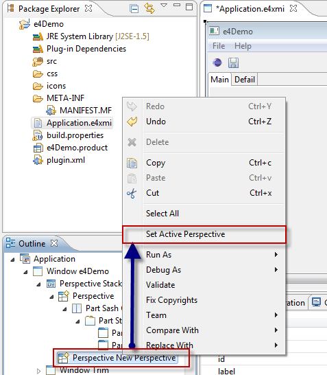Open the Package Explorer view menu arrow

pos(164,5)
